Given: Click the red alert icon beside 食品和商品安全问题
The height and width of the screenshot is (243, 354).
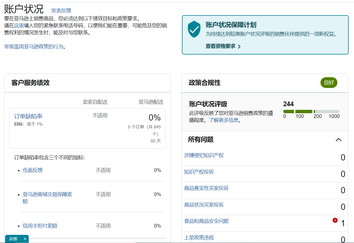Looking at the screenshot, I should pos(335,221).
